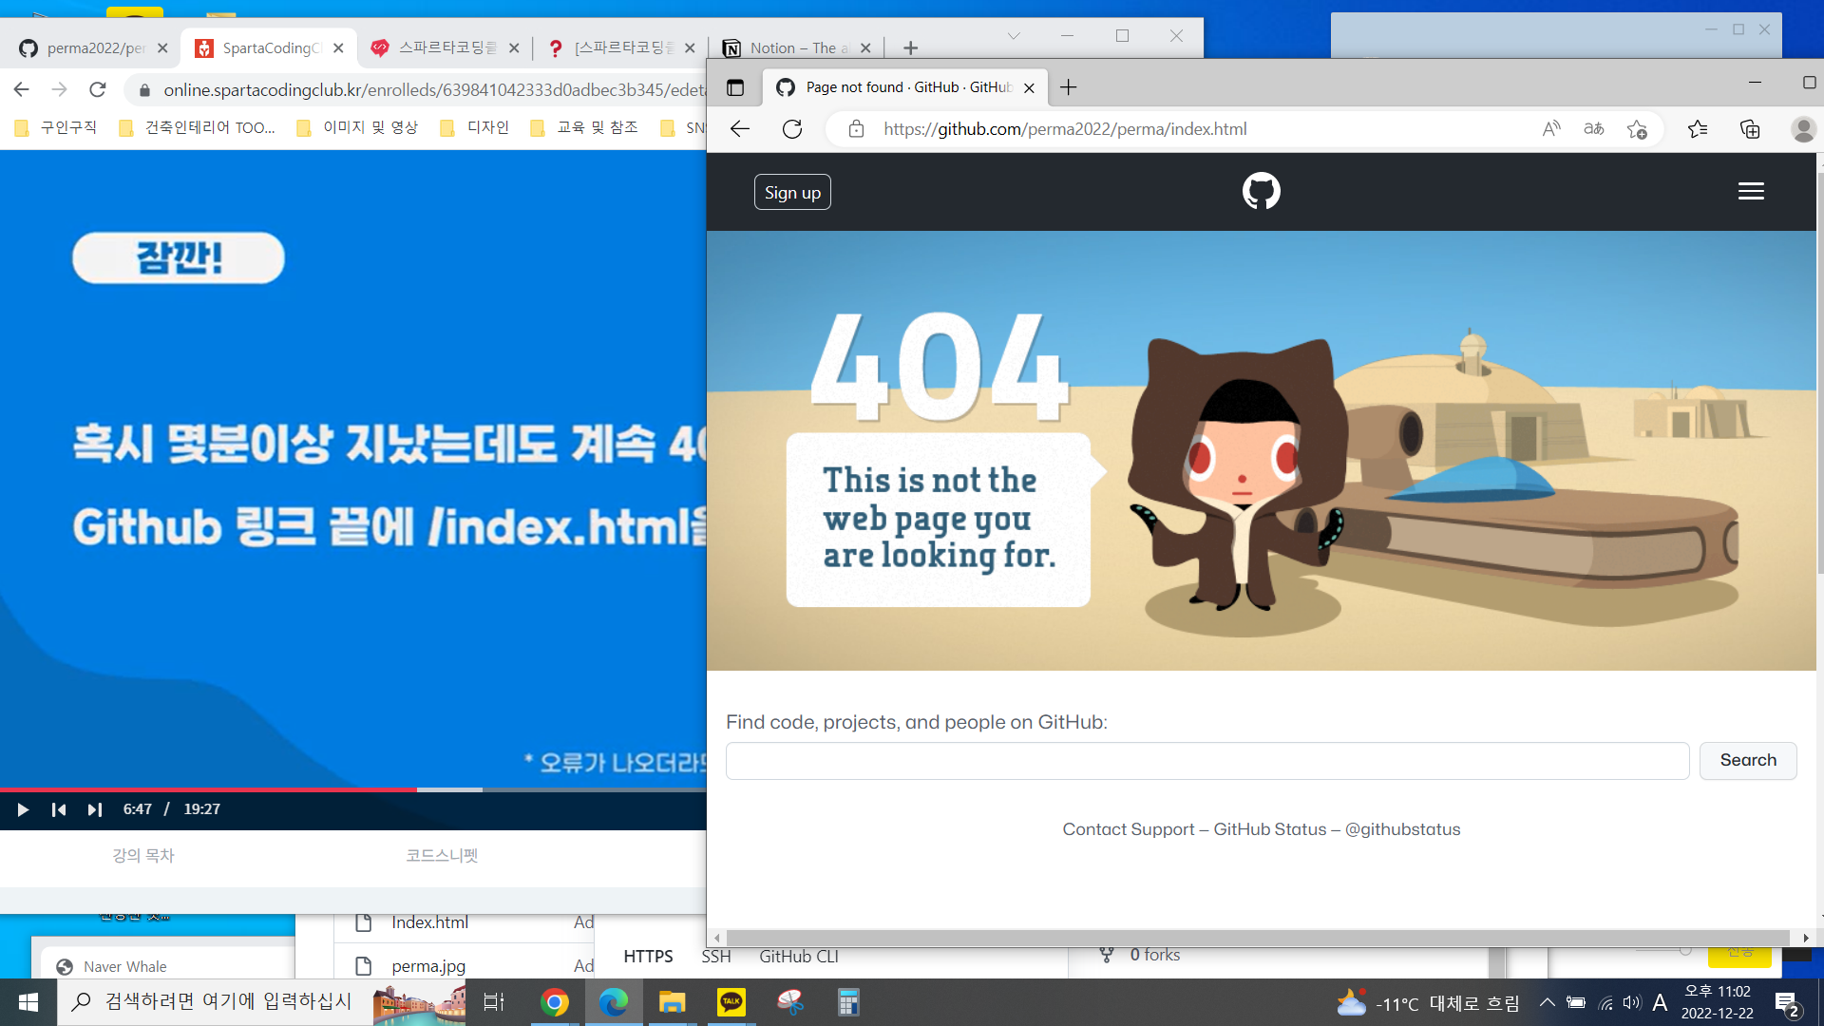This screenshot has width=1824, height=1026.
Task: Click the Sign up button on GitHub
Action: [x=792, y=192]
